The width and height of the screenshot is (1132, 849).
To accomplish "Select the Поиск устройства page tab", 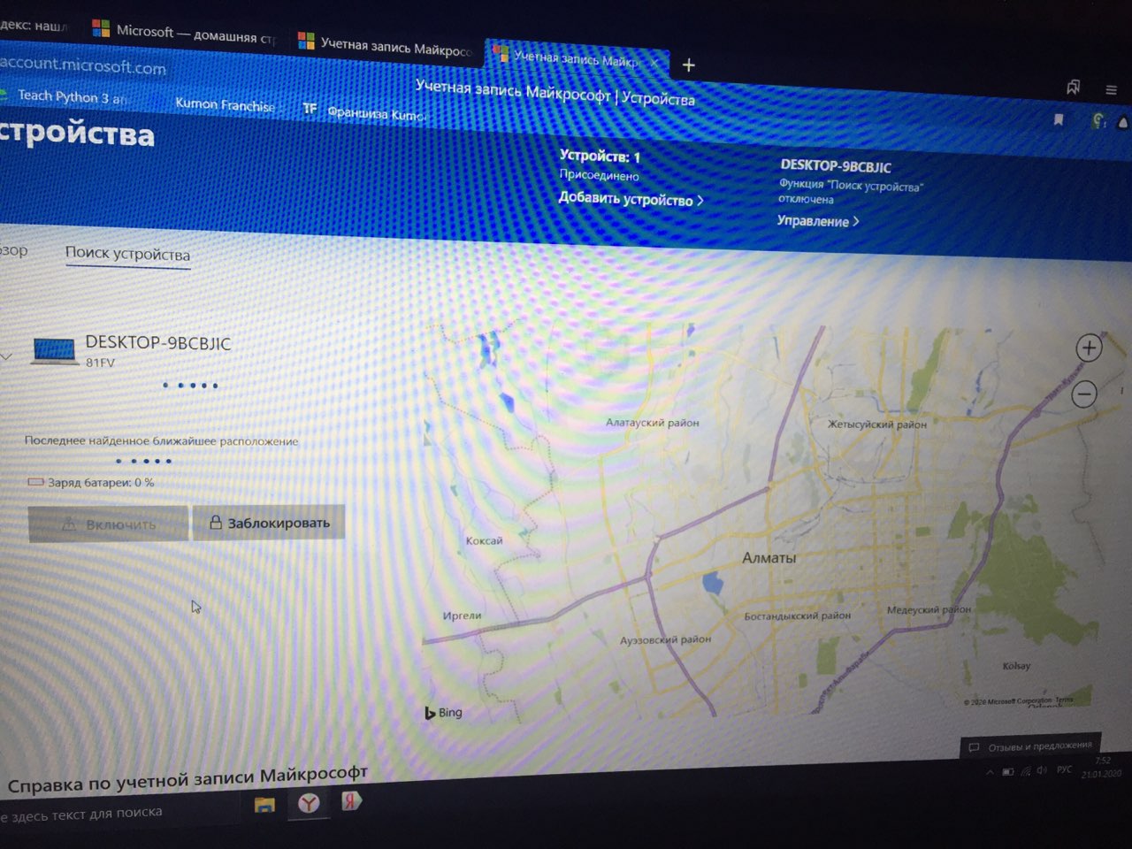I will click(127, 253).
